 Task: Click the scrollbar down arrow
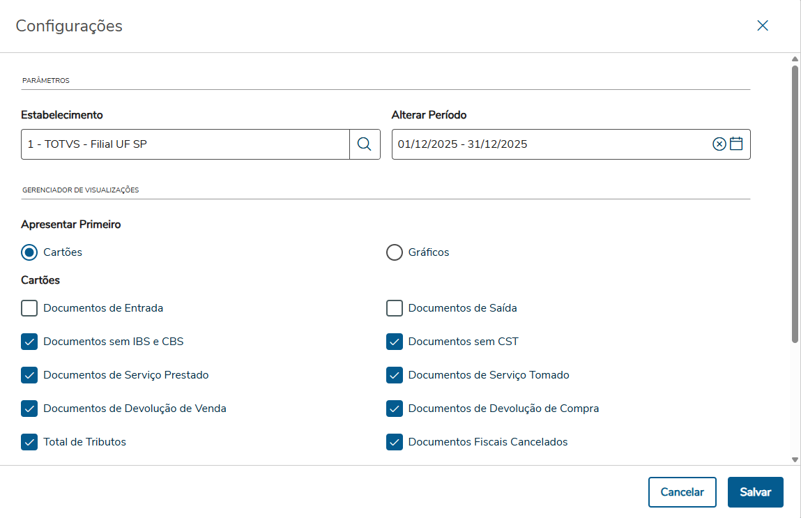(795, 459)
